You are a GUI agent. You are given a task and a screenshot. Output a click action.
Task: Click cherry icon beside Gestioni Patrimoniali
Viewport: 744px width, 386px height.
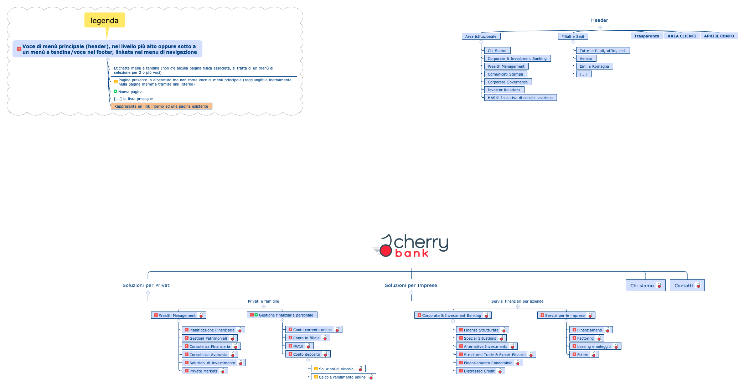(x=233, y=338)
